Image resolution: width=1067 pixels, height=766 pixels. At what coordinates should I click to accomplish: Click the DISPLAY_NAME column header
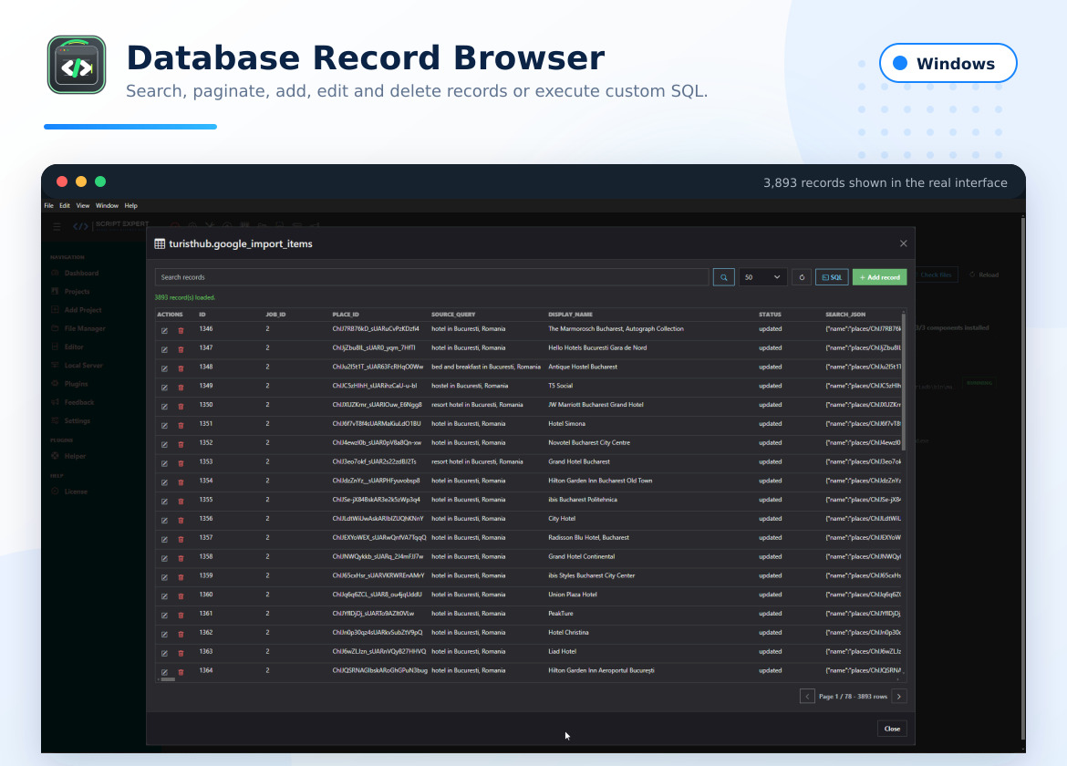570,315
